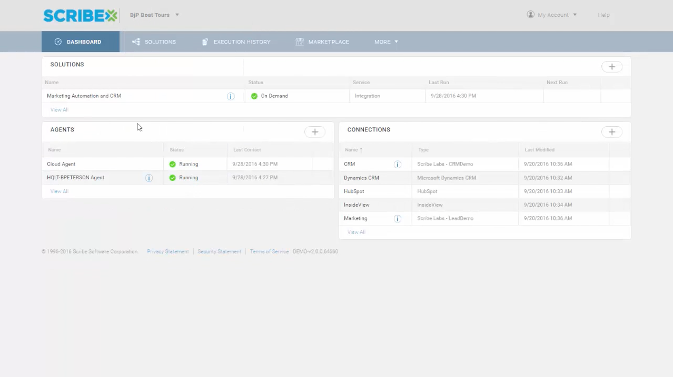The width and height of the screenshot is (673, 377).
Task: Select the HQLT-BPETERSON Agent name
Action: point(75,178)
